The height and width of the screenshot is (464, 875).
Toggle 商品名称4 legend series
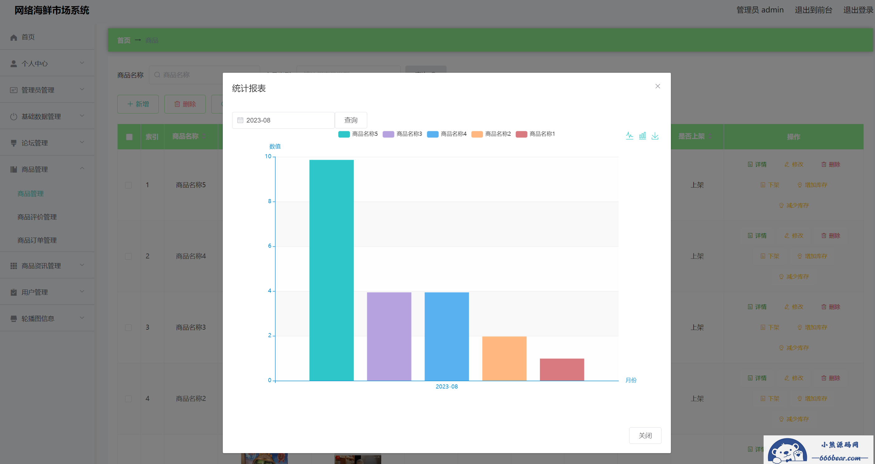click(447, 134)
